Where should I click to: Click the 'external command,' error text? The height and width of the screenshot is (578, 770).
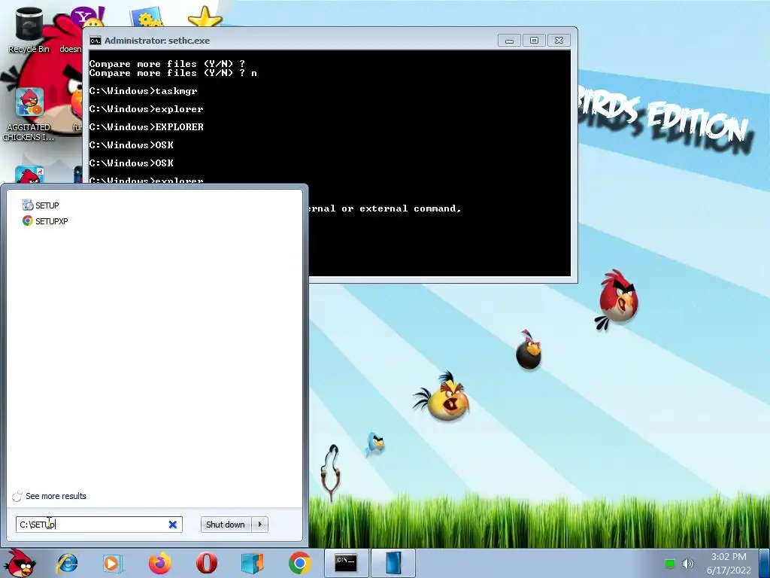click(411, 208)
